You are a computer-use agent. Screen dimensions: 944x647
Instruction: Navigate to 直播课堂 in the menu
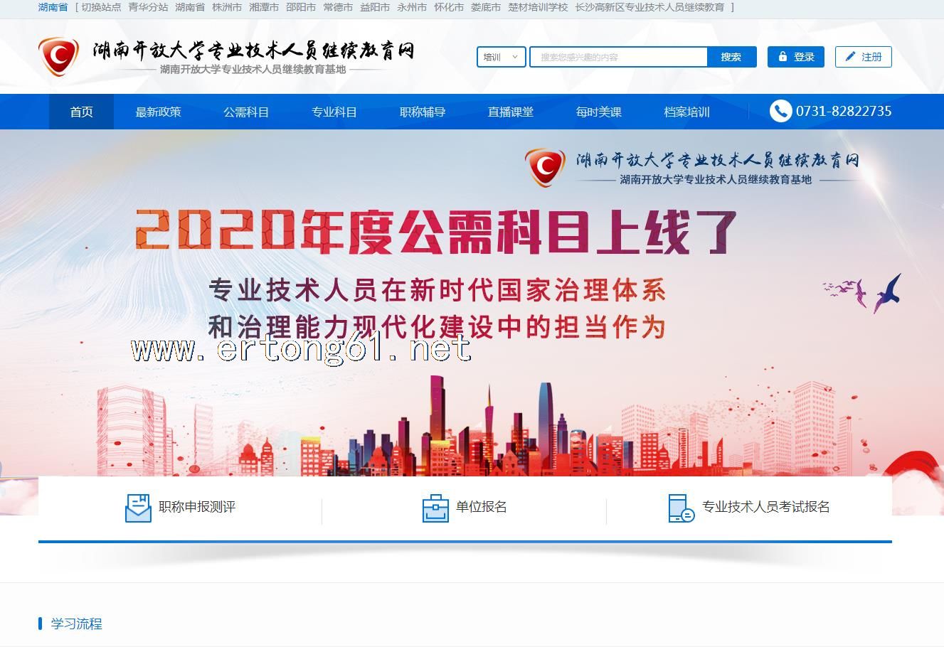point(510,112)
